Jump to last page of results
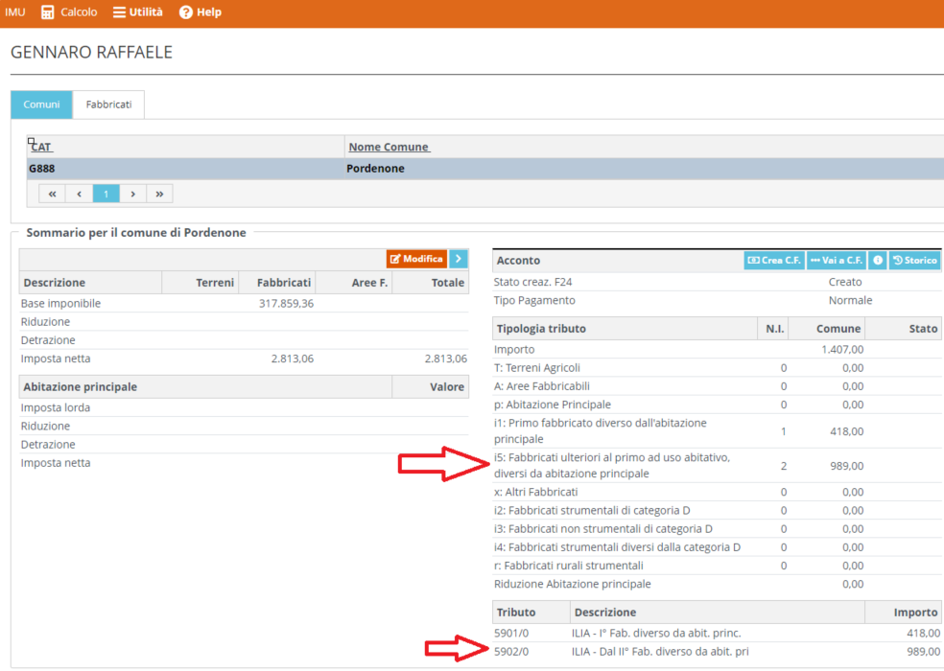Image resolution: width=944 pixels, height=671 pixels. [159, 194]
